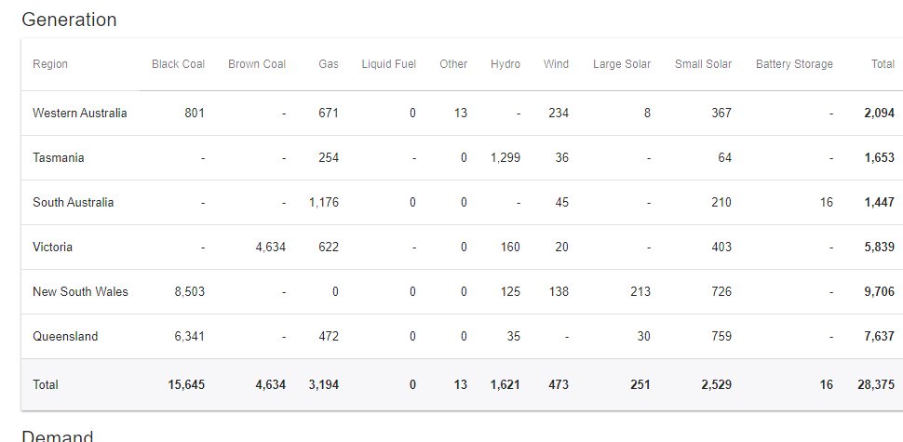
Task: Select the Wind column header
Action: point(556,64)
